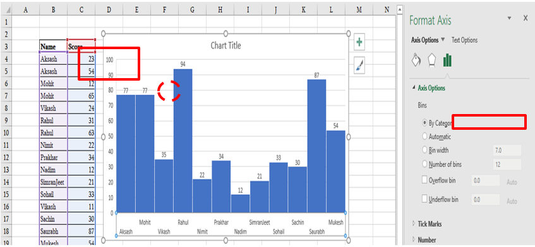Viewport: 535px width, 247px height.
Task: Collapse the Axis Options section
Action: point(414,88)
